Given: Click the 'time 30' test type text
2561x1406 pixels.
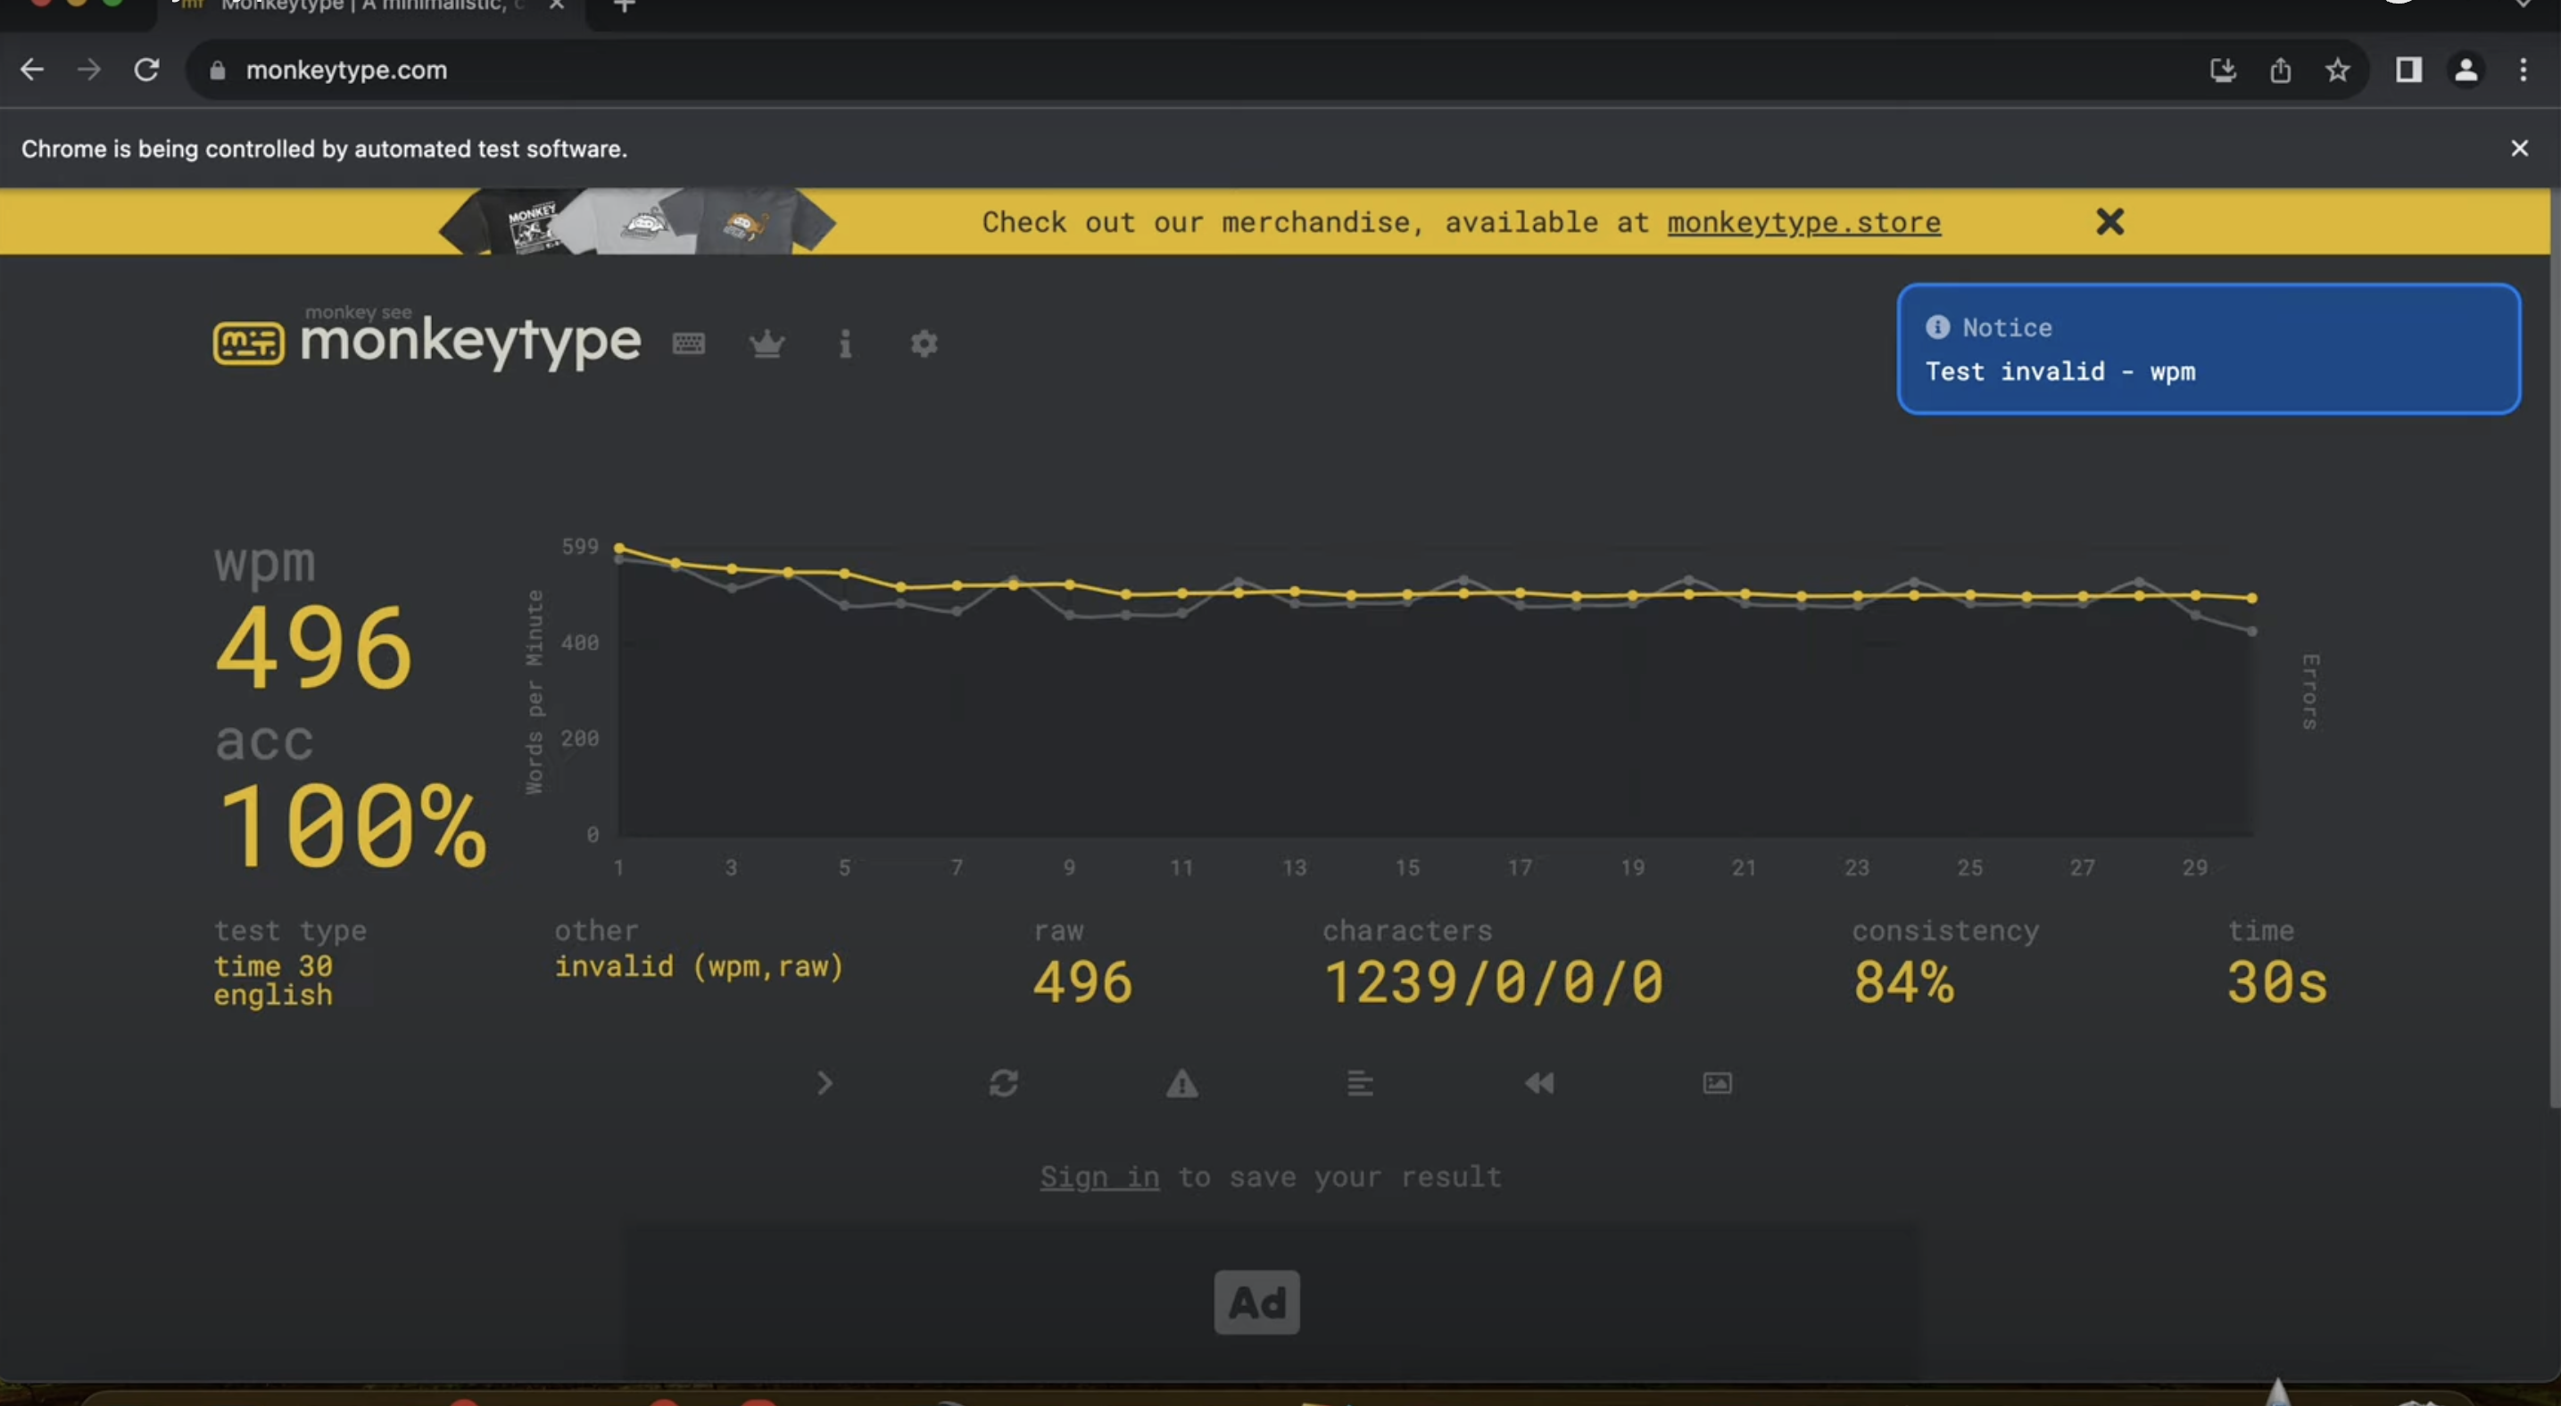Looking at the screenshot, I should coord(273,966).
